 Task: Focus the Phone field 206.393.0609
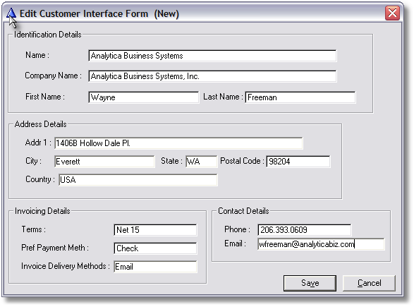305,230
